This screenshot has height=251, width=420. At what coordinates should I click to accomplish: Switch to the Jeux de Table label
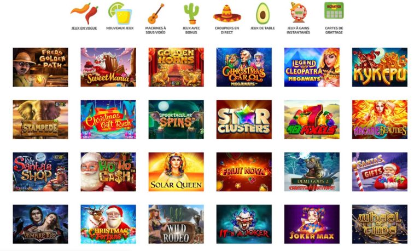(262, 28)
